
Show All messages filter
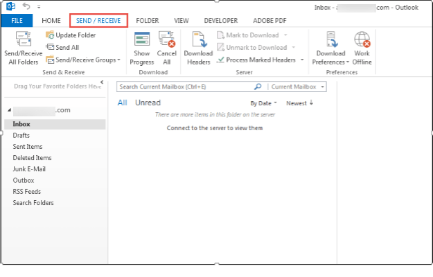pos(123,102)
